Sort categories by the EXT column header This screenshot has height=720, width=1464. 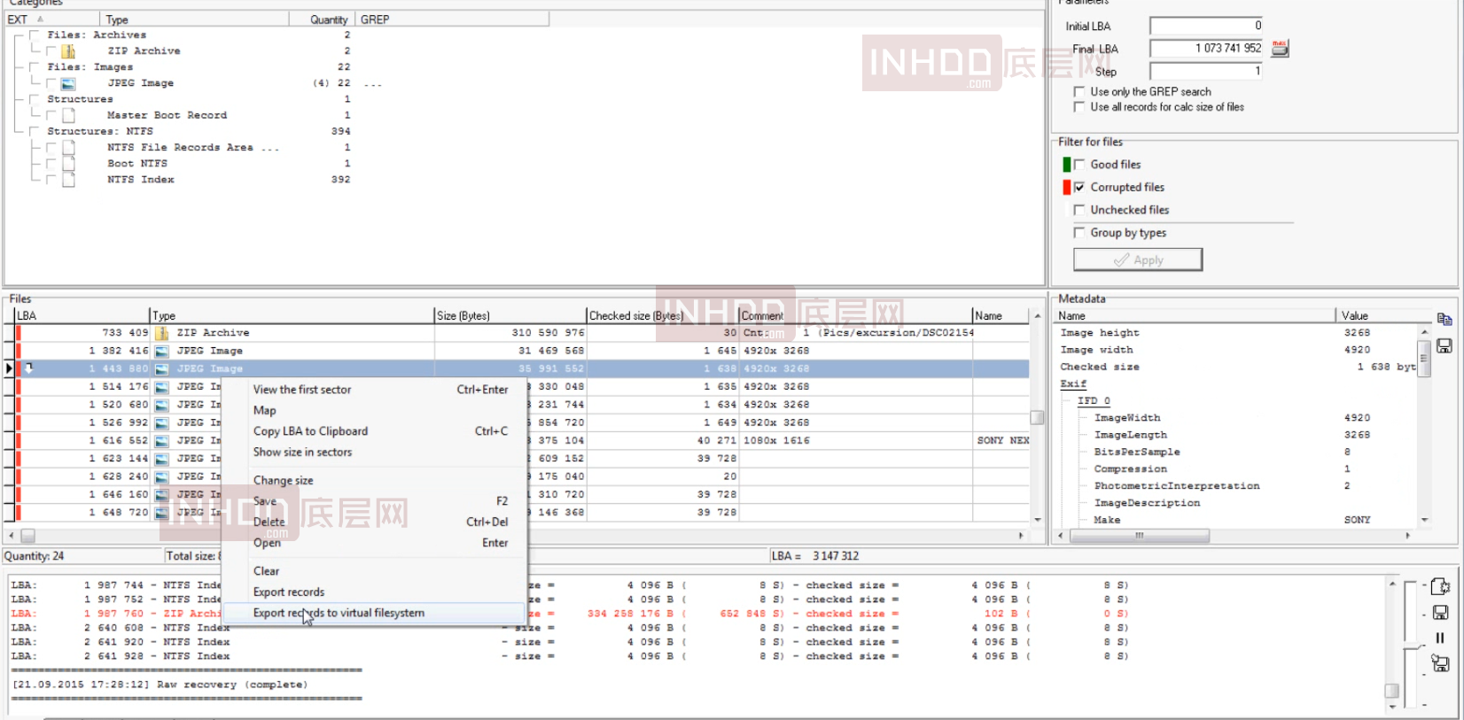18,19
